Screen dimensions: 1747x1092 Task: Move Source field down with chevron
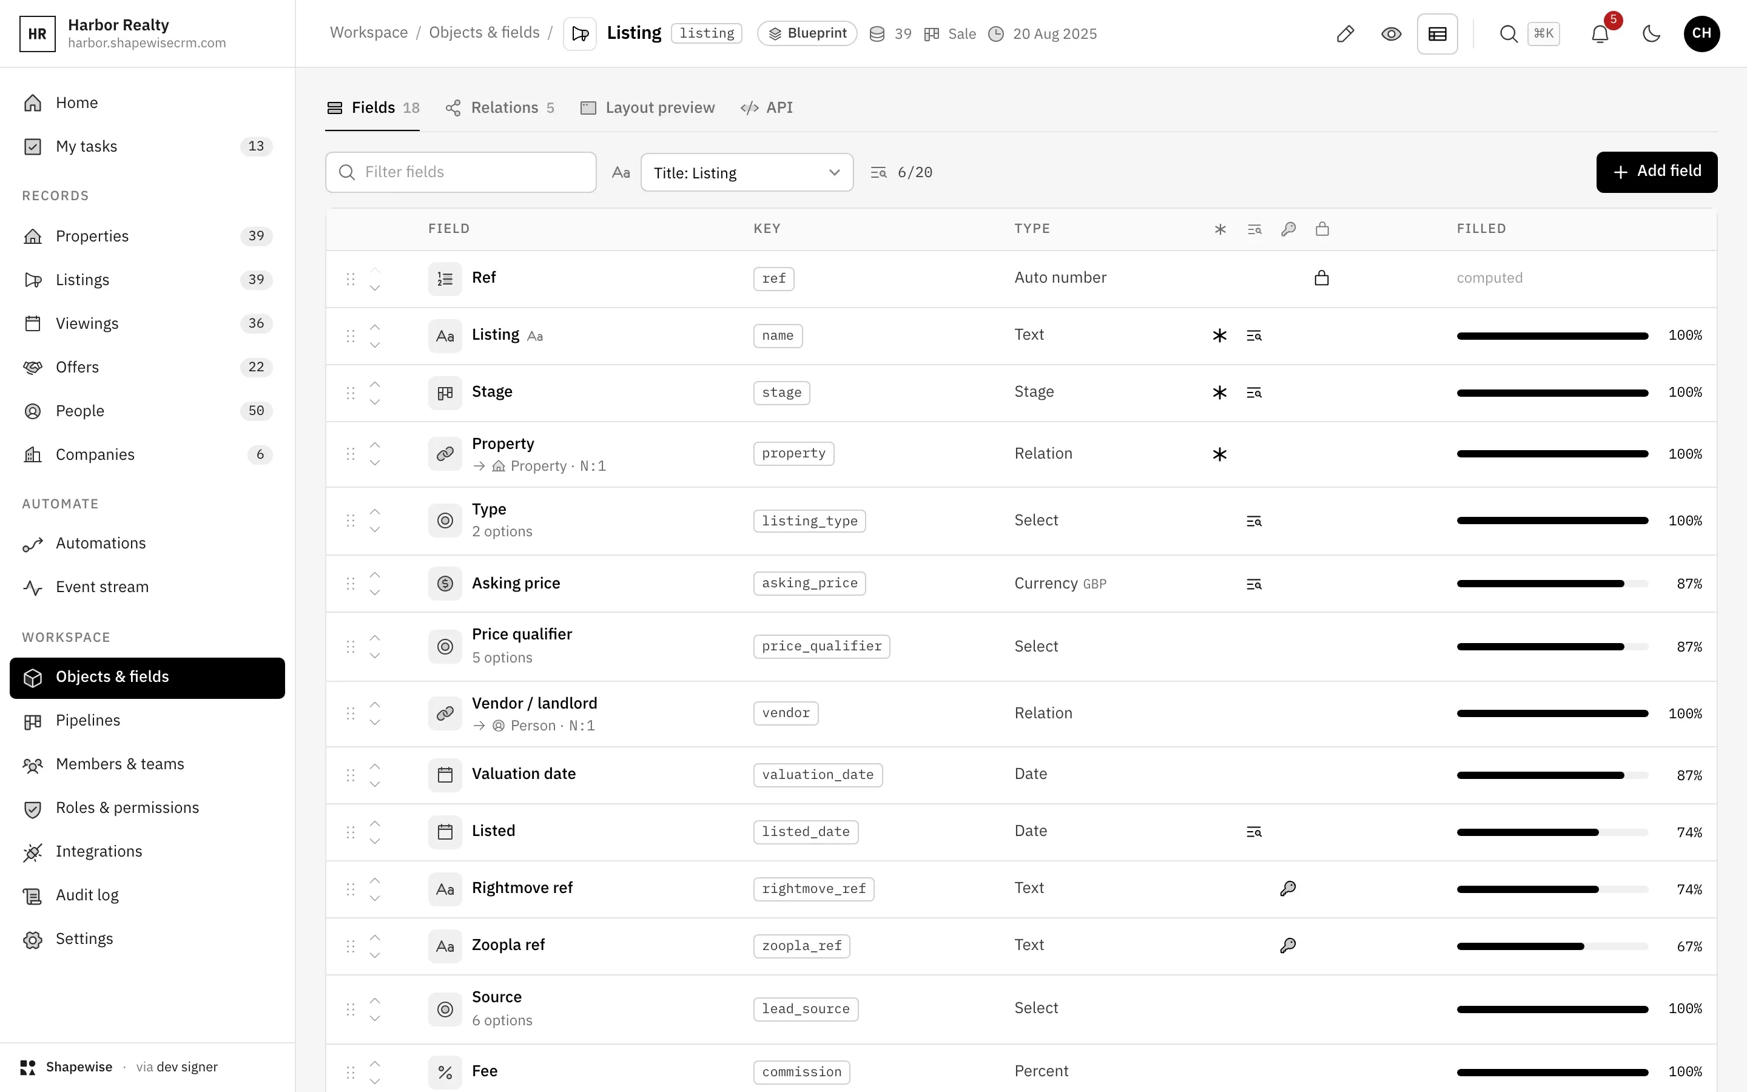click(375, 1019)
